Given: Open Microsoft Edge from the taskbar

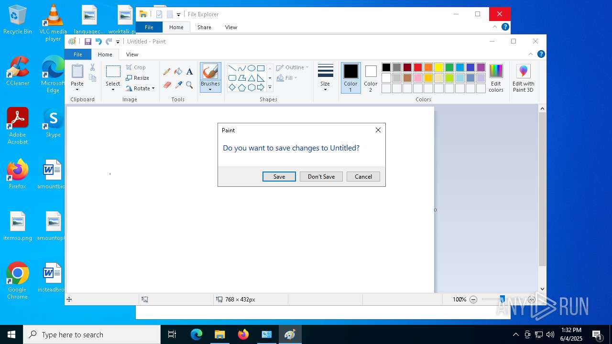Looking at the screenshot, I should (x=197, y=334).
